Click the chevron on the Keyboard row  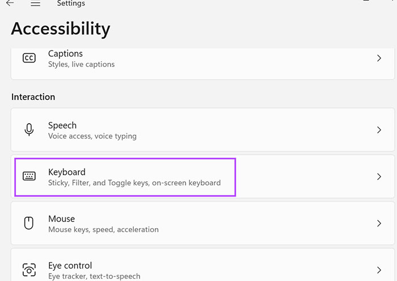tap(379, 177)
